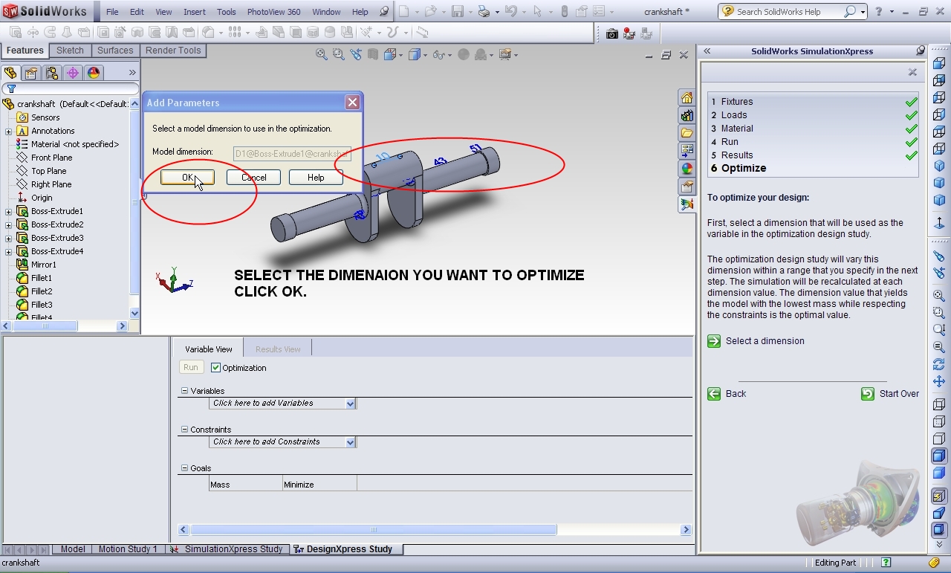951x573 pixels.
Task: Switch to the Render Tools tab
Action: pyautogui.click(x=173, y=51)
